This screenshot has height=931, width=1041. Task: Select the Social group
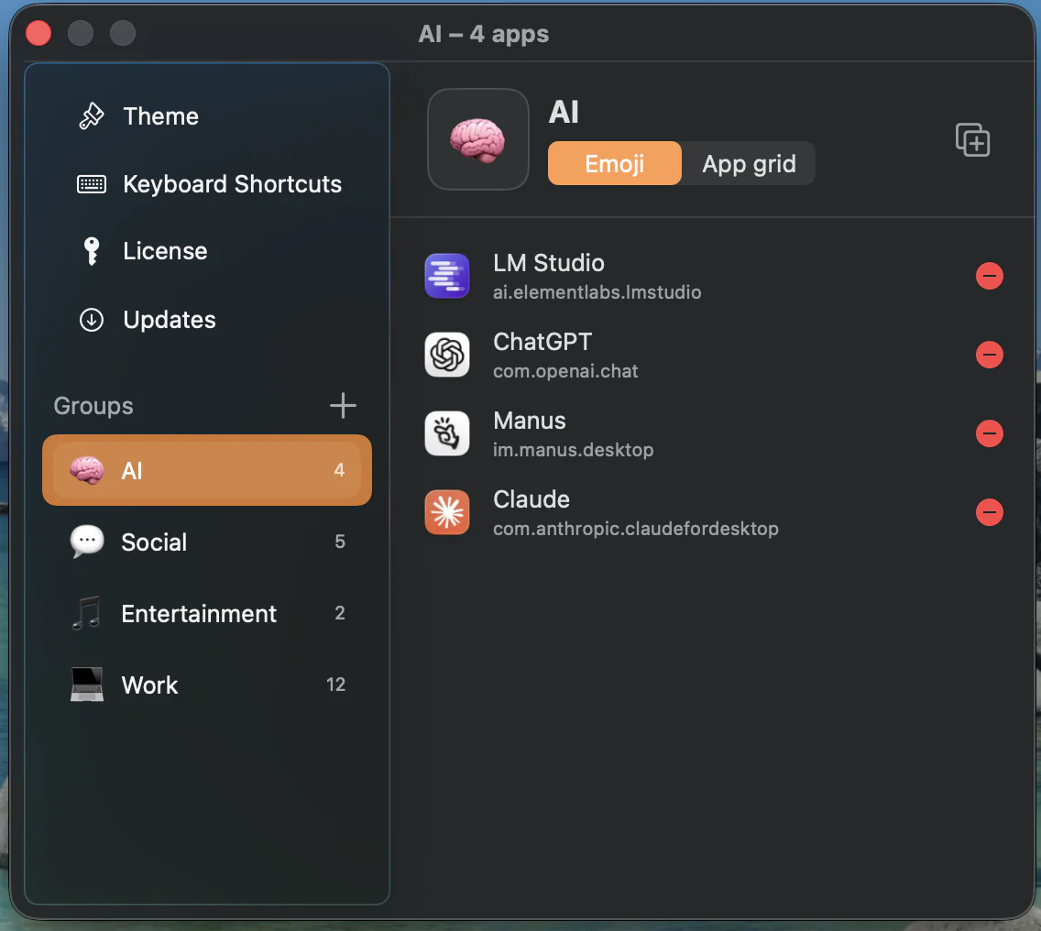pyautogui.click(x=206, y=542)
